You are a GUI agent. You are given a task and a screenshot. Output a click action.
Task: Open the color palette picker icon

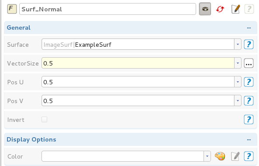tap(220, 156)
